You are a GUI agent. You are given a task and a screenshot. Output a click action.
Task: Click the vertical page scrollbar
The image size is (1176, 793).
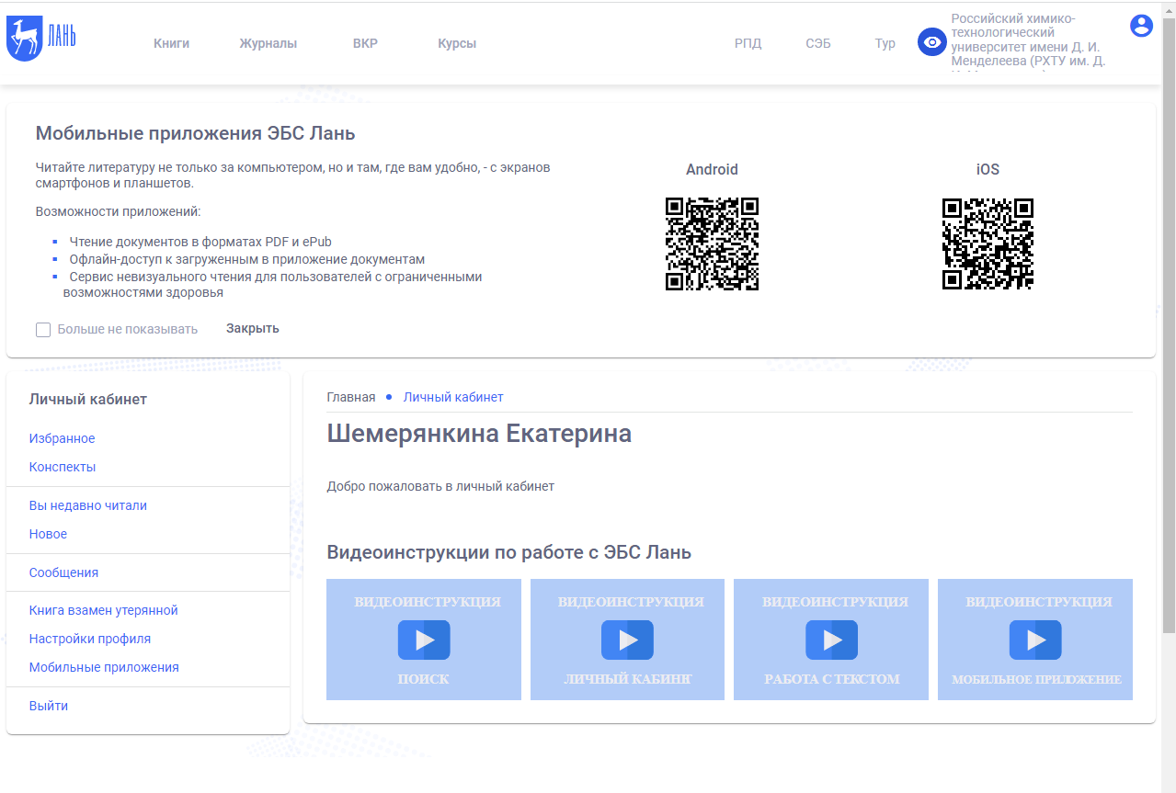[1168, 322]
